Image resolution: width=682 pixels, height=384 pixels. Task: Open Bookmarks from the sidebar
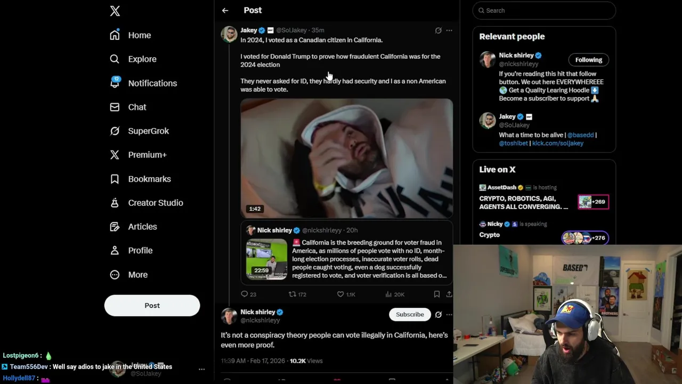pos(140,179)
